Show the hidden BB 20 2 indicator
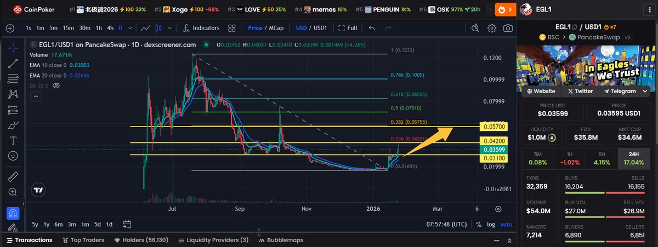658x247 pixels. coord(56,85)
